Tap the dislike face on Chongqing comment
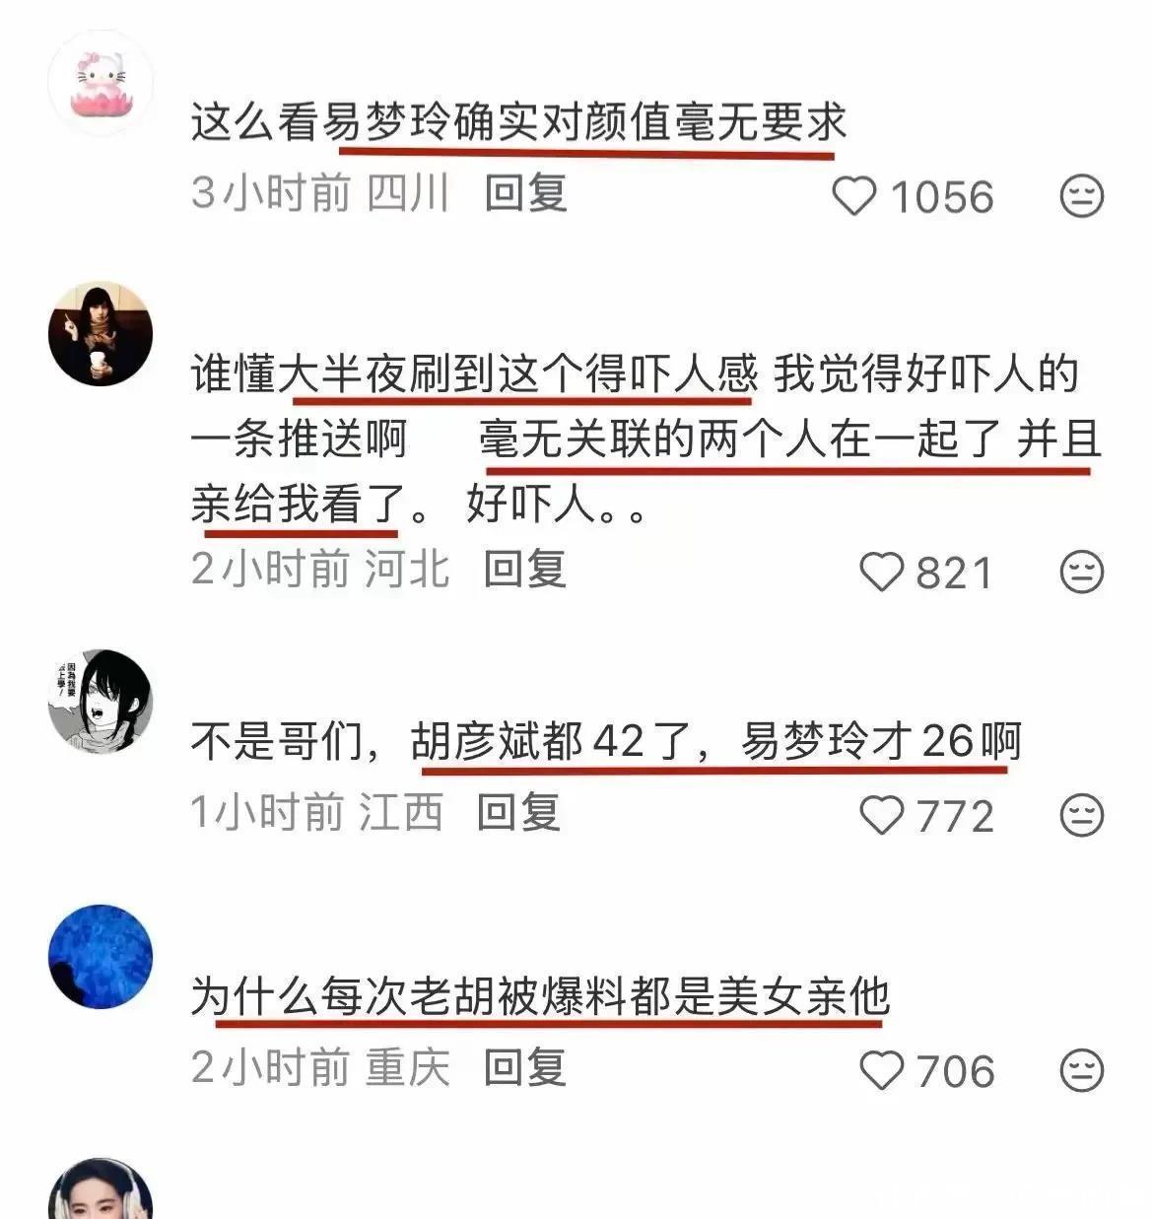The width and height of the screenshot is (1153, 1219). click(1082, 1071)
